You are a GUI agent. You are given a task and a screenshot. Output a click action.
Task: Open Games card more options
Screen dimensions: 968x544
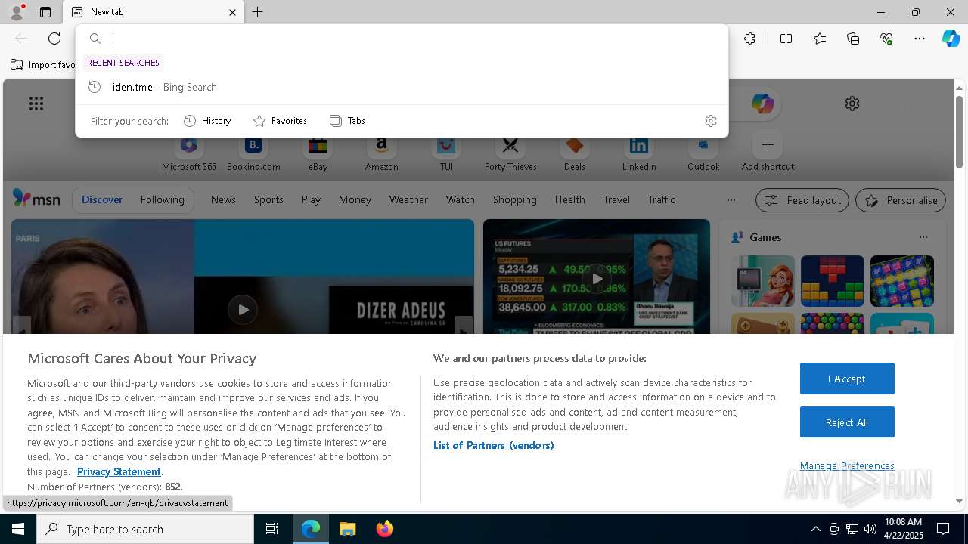[923, 237]
